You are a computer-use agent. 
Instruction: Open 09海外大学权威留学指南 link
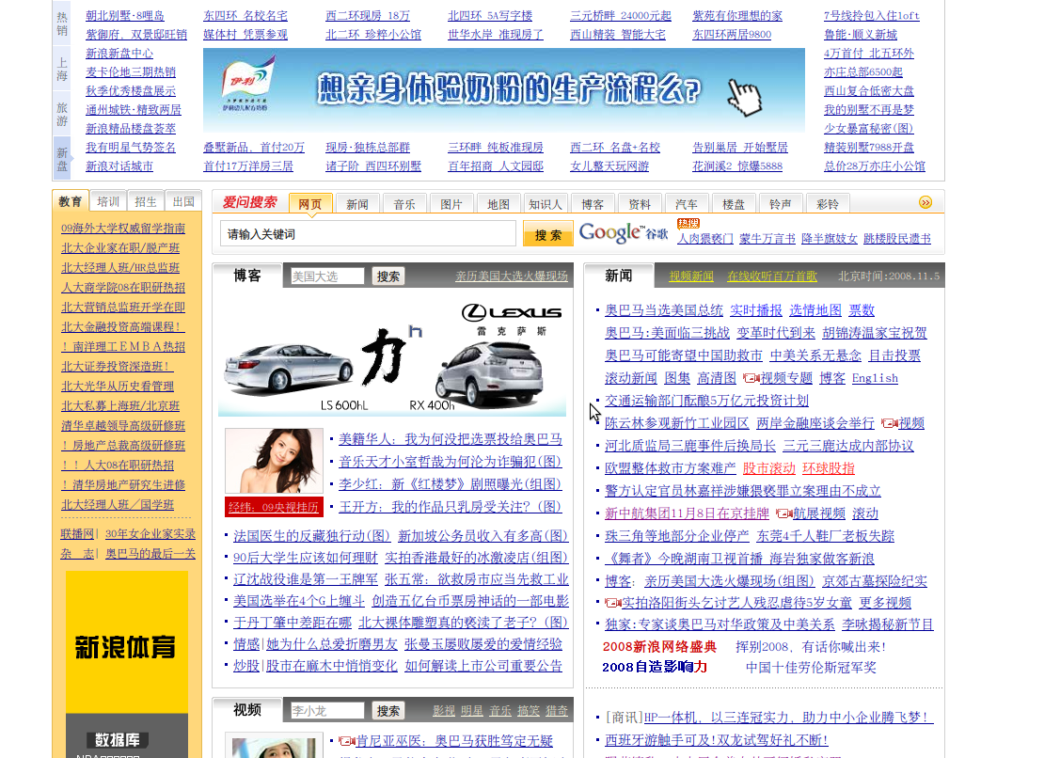(123, 229)
